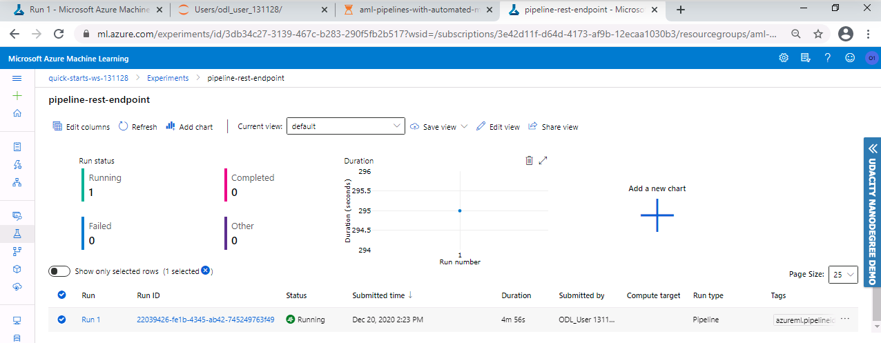Select the Experiments flask icon
The height and width of the screenshot is (343, 881).
coord(17,234)
